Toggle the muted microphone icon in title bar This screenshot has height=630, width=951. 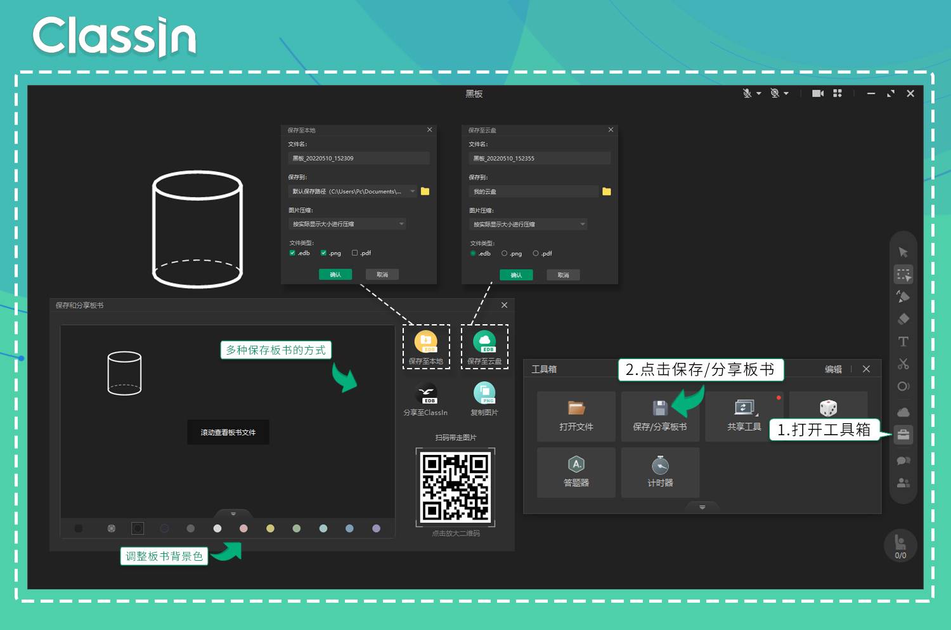point(747,93)
